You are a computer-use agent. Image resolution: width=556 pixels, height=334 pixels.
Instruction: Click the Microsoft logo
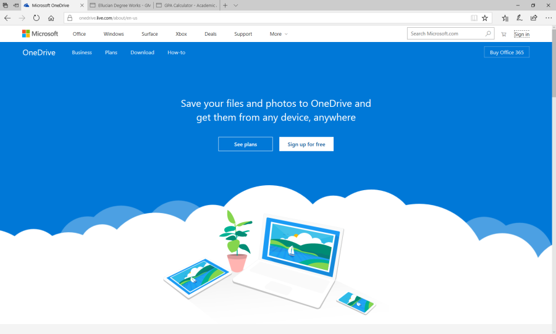(40, 34)
